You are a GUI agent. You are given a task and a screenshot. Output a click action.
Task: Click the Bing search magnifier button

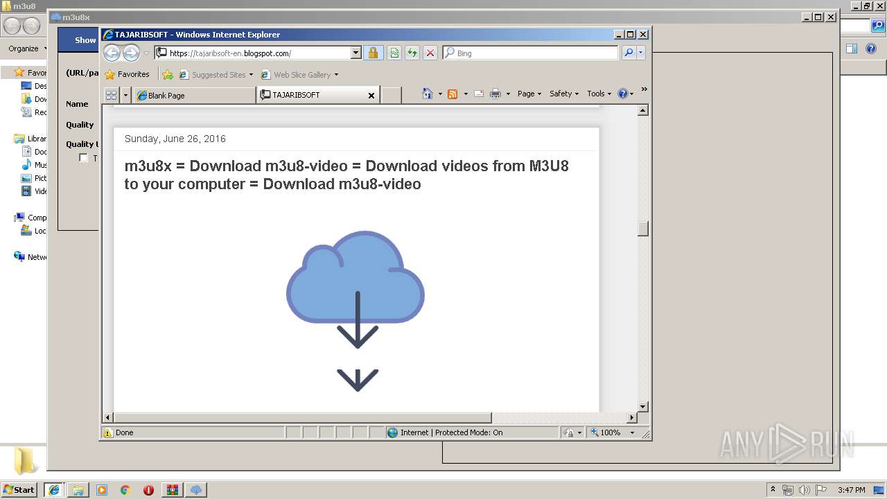pyautogui.click(x=629, y=53)
